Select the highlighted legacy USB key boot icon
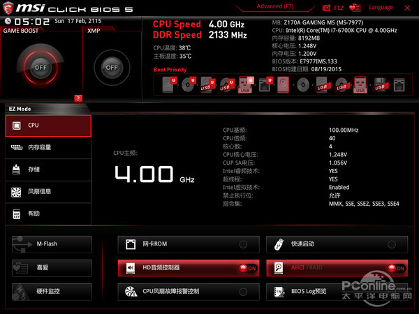 360,84
